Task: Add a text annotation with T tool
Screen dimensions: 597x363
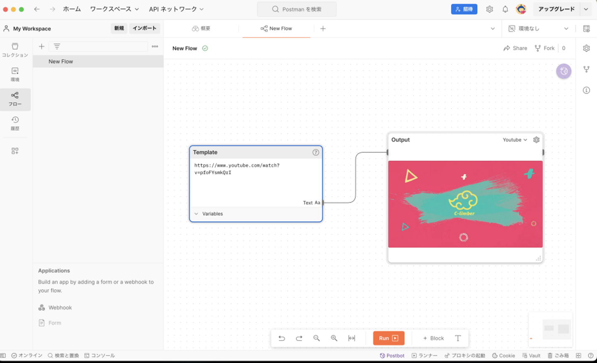Action: pyautogui.click(x=458, y=338)
